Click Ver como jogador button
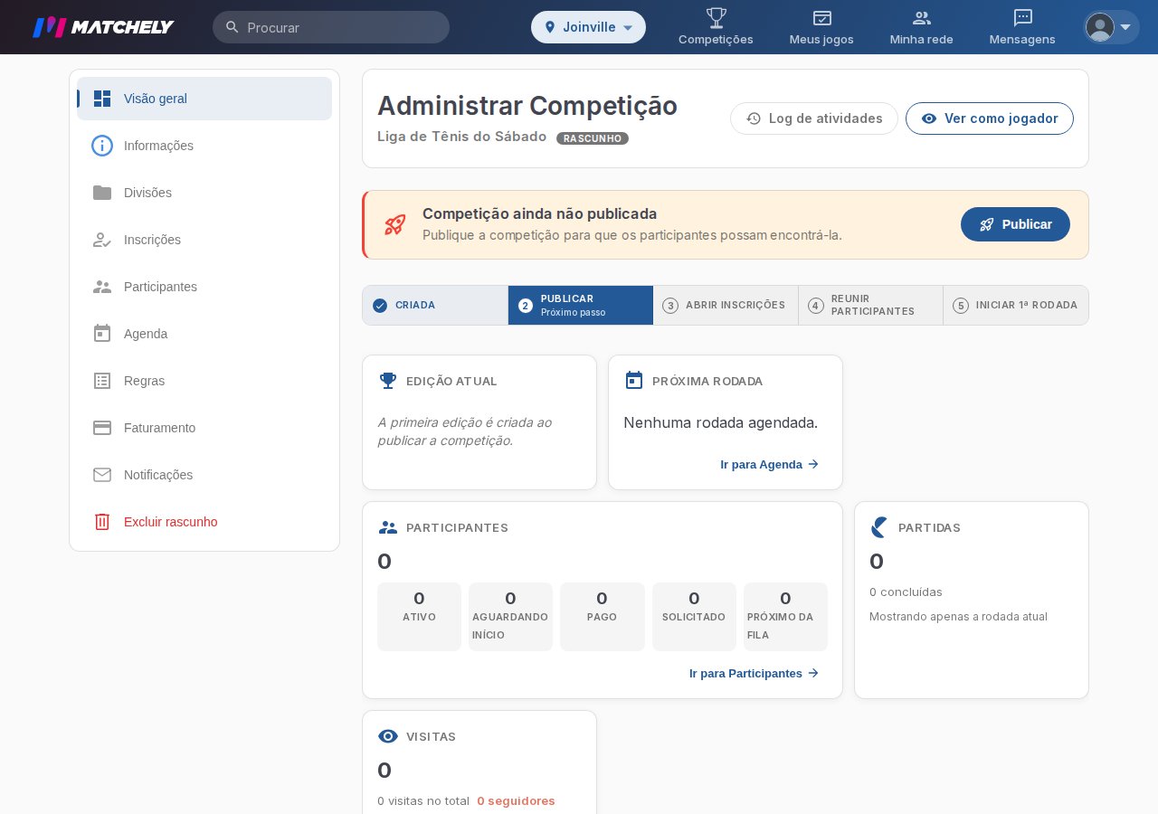 (x=990, y=118)
